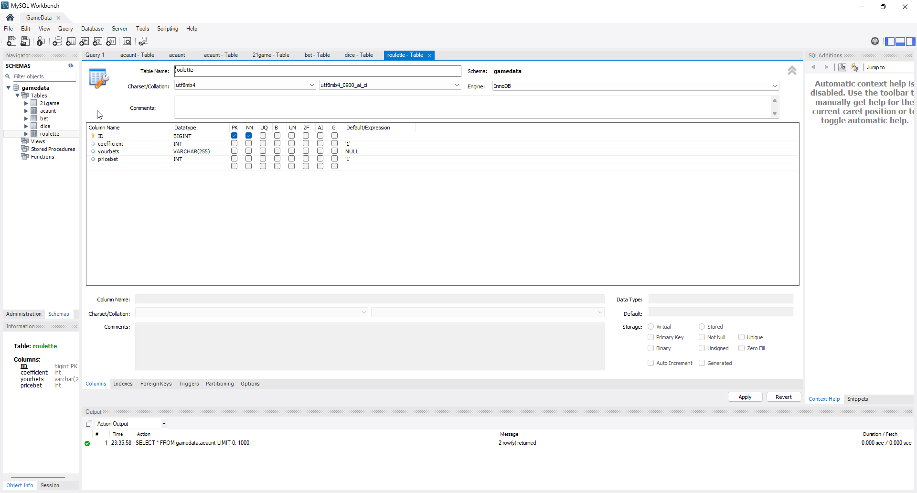Select the Stored storage radio button

click(702, 327)
